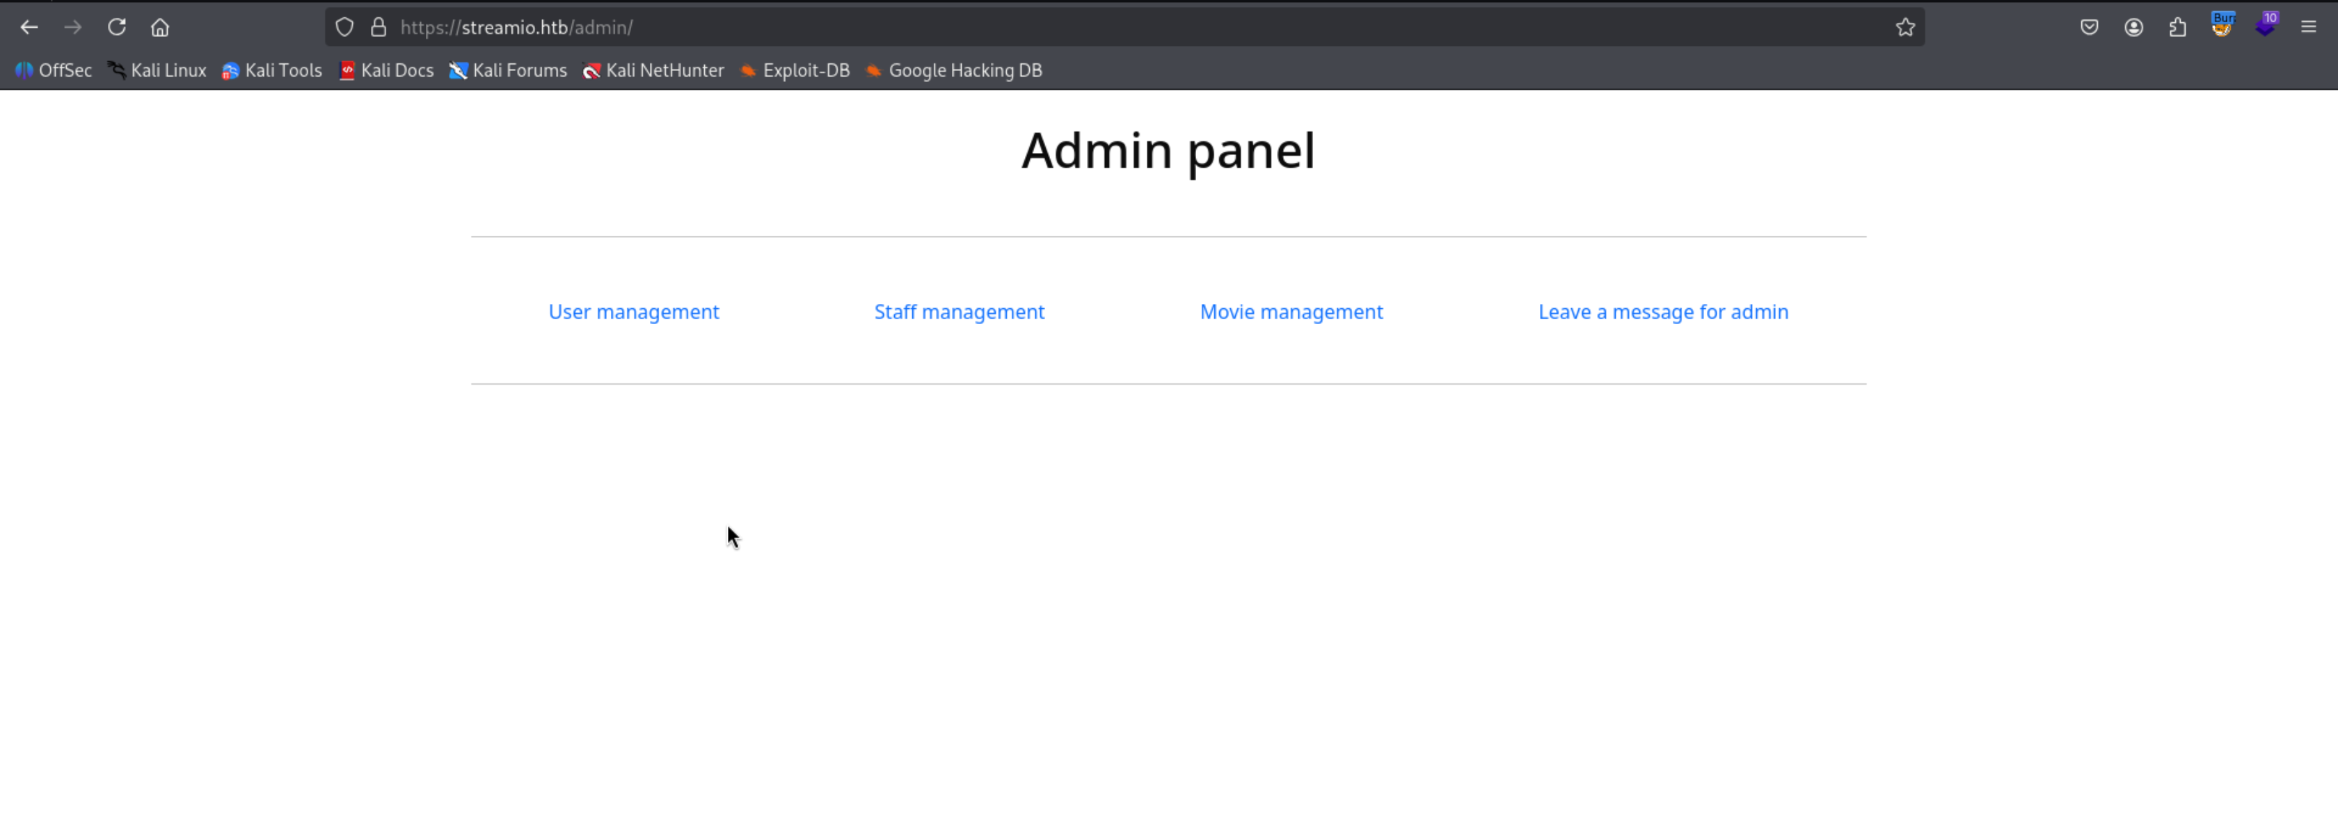Open Google Hacking DB bookmark
Image resolution: width=2338 pixels, height=836 pixels.
(953, 71)
